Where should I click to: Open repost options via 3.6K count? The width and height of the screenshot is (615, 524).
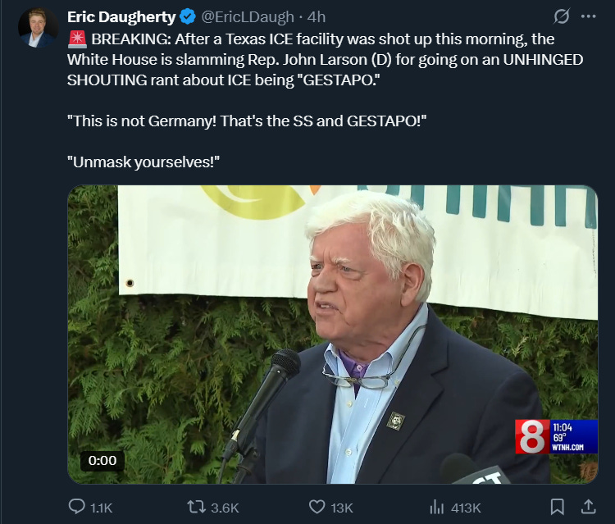pos(225,508)
